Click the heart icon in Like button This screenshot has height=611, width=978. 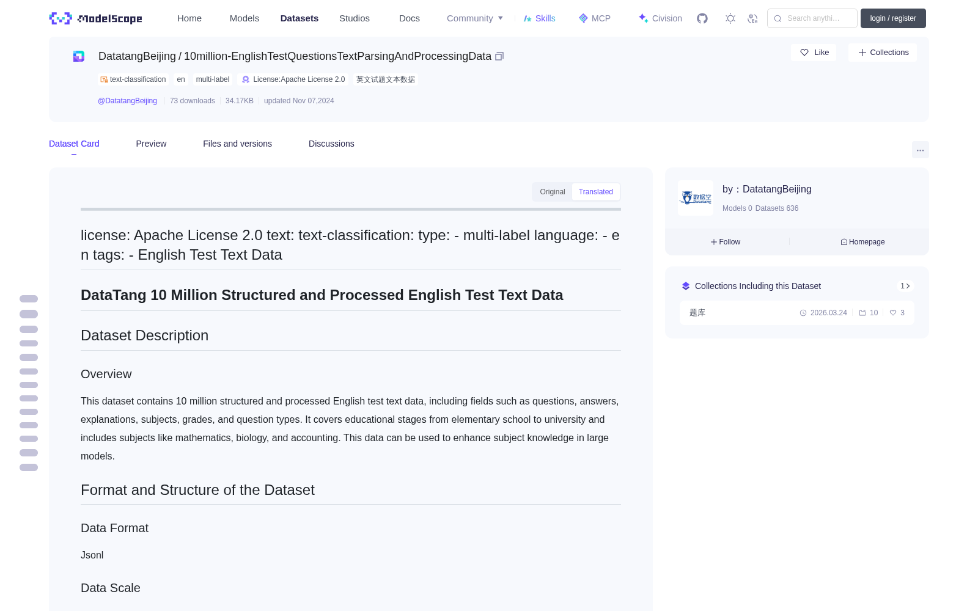pos(804,53)
